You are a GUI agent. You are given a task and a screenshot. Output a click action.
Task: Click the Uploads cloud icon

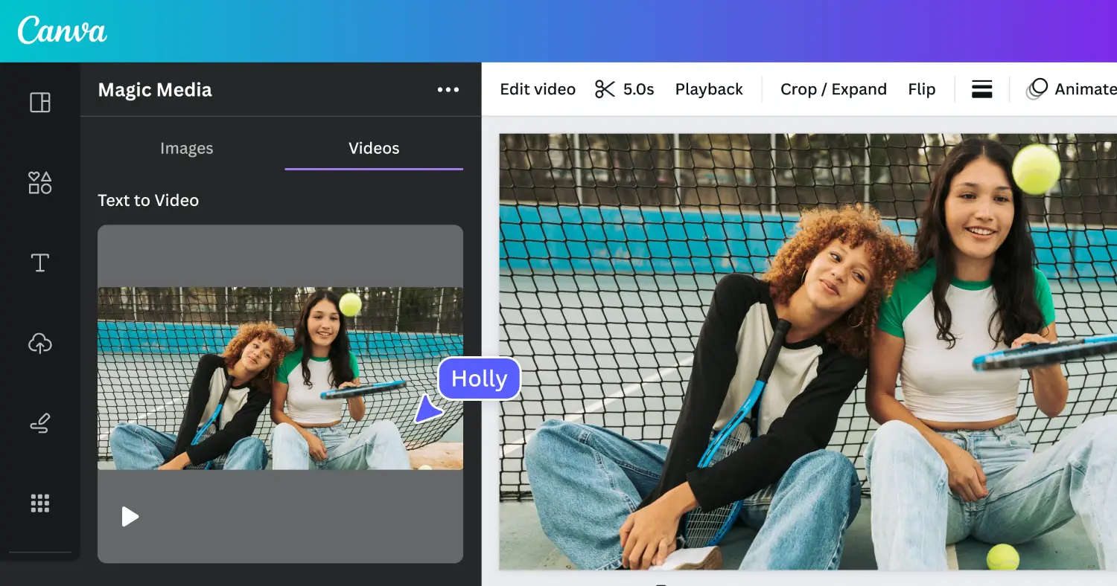[40, 343]
